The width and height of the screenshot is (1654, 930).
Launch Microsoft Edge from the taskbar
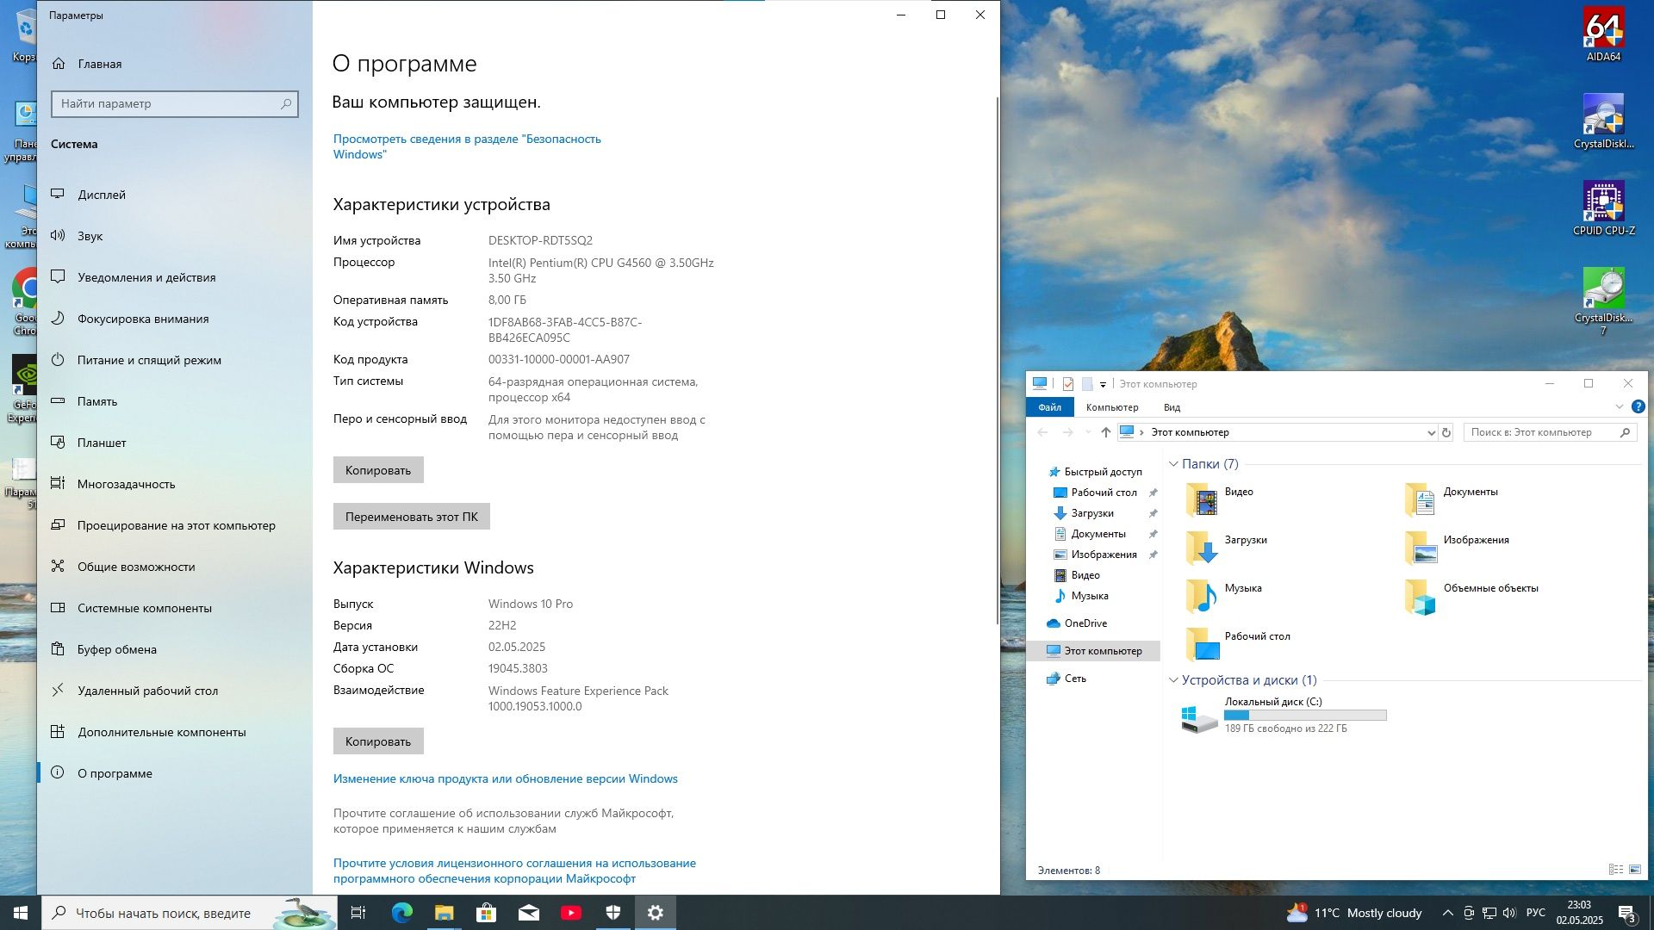pyautogui.click(x=401, y=913)
